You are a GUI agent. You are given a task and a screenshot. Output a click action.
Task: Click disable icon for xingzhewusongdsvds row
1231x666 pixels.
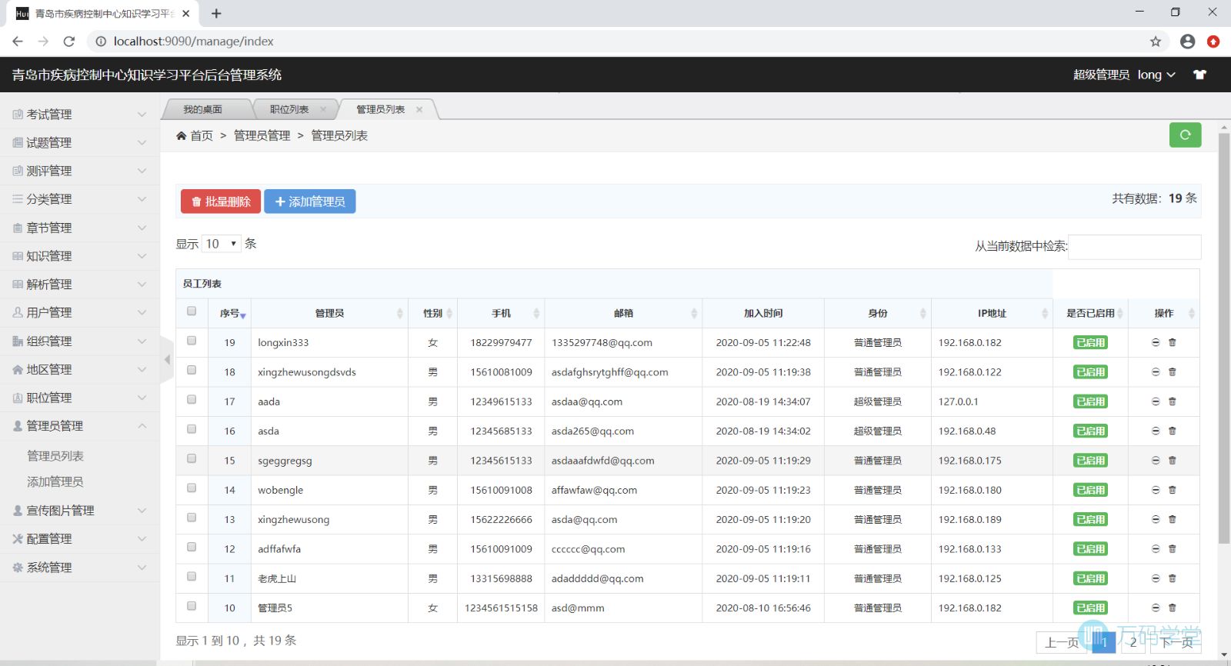1156,371
